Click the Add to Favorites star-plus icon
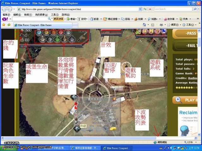The height and width of the screenshot is (151, 202). [x=9, y=25]
